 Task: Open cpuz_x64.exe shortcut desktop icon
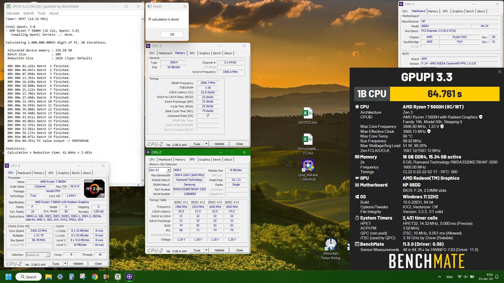click(x=308, y=170)
